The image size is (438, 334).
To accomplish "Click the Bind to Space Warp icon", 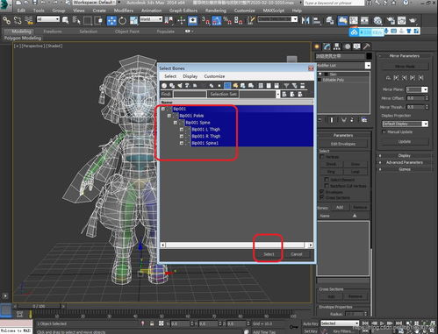I will click(28, 20).
